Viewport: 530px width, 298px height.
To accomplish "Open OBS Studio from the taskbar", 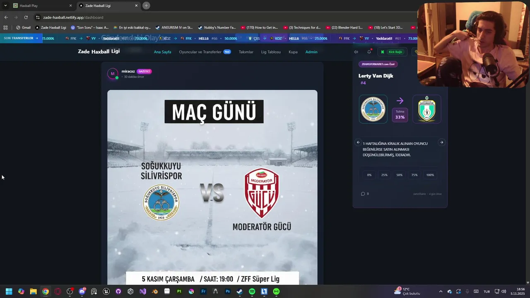I will pos(70,291).
